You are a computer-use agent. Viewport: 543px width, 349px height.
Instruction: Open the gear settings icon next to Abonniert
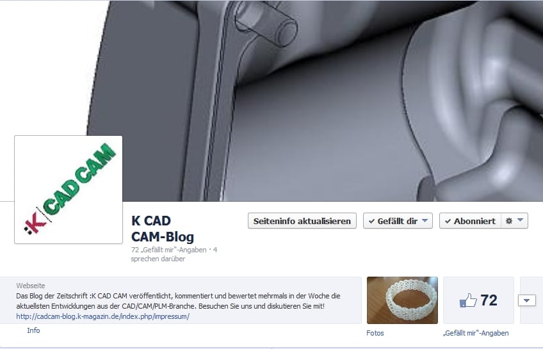point(508,221)
